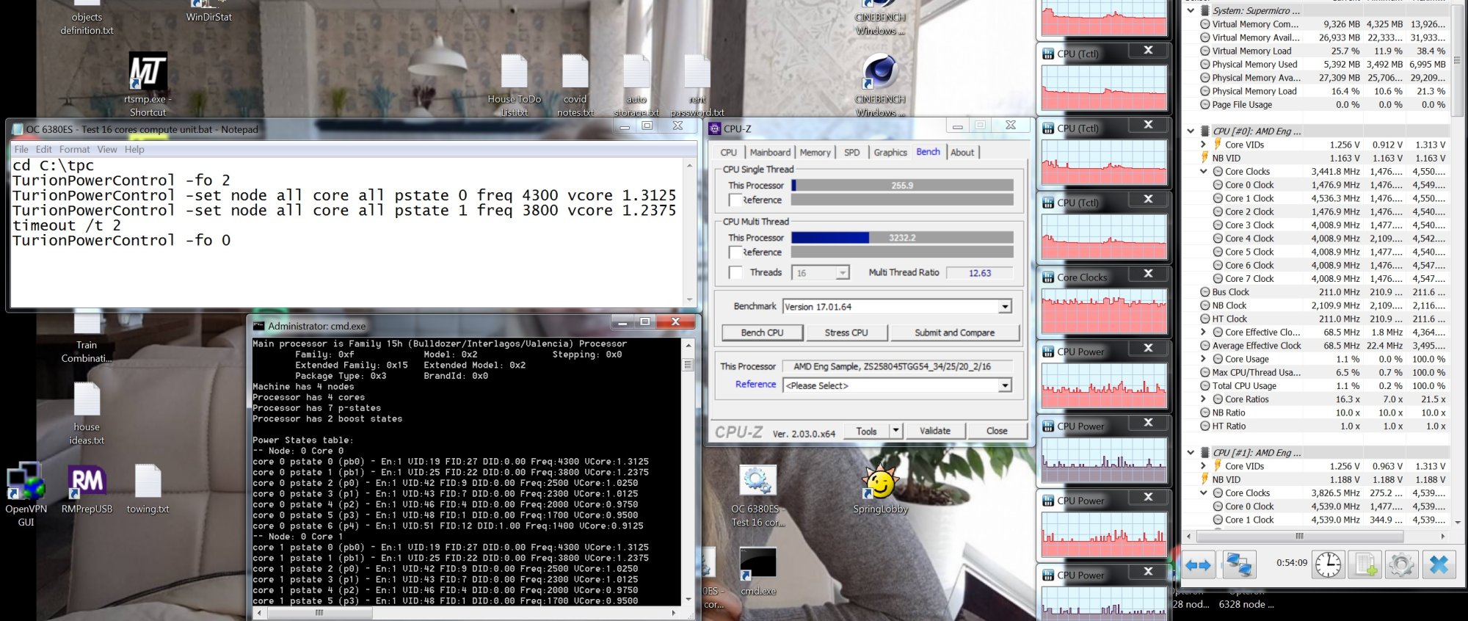The image size is (1468, 621).
Task: Expand CPU [#0] Core VIDs row
Action: click(x=1203, y=145)
